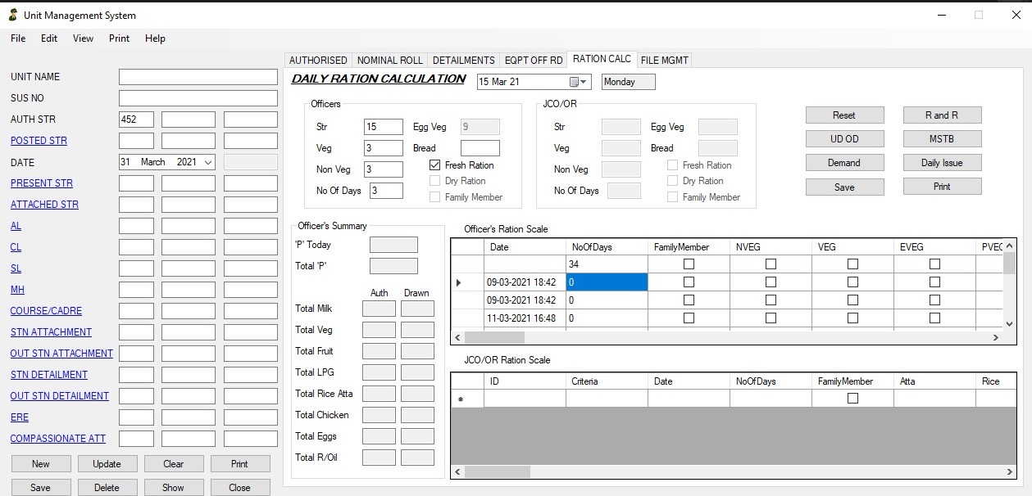Open the Help menu
1032x496 pixels.
[x=155, y=38]
